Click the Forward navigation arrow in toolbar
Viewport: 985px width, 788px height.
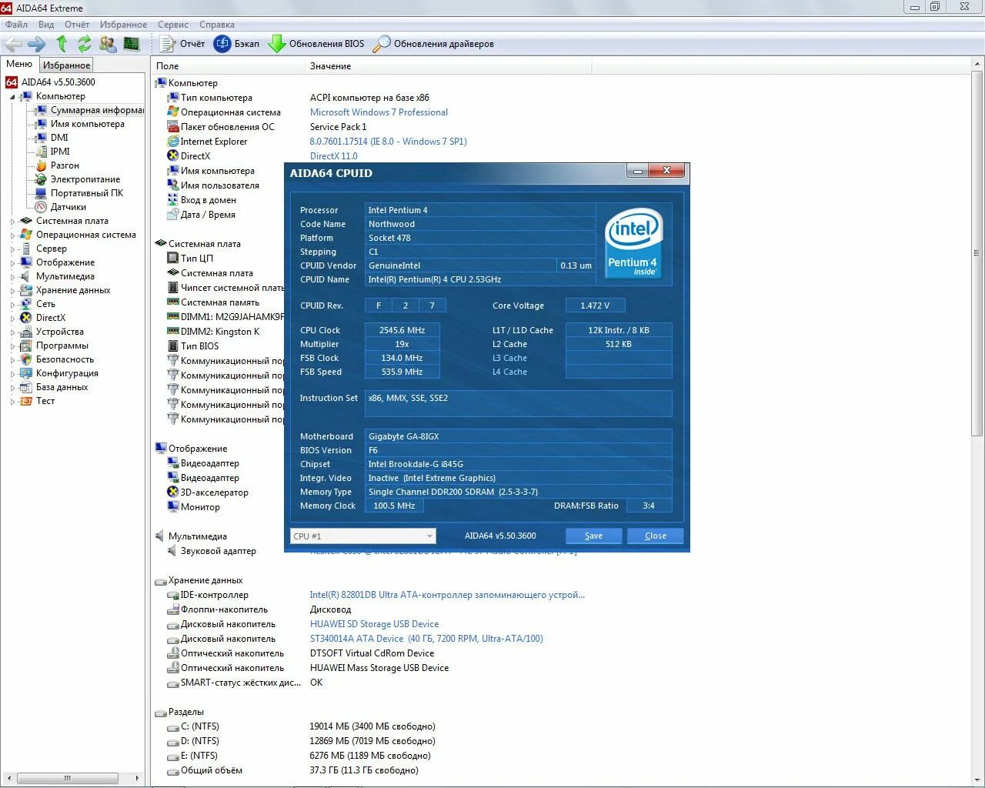(x=36, y=44)
